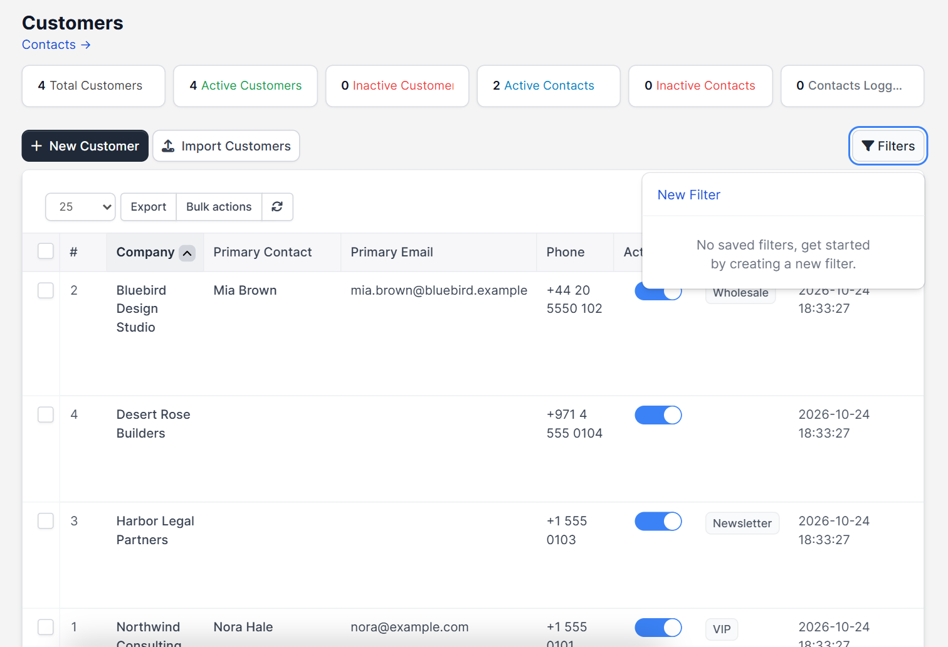The image size is (948, 647).
Task: Click Harbor Legal Partners date 2026-10-24
Action: (x=834, y=530)
